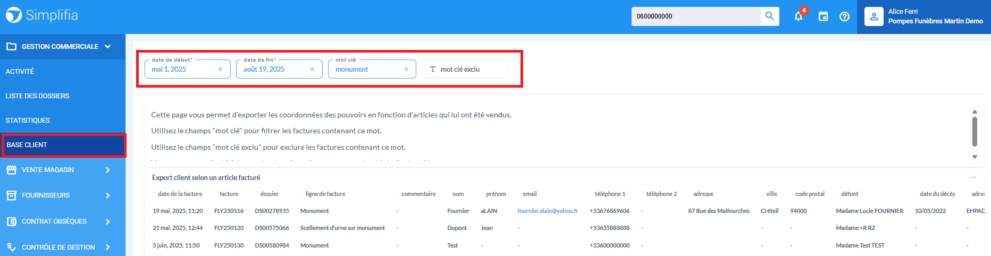Clear the date de début field
This screenshot has width=991, height=256.
220,70
